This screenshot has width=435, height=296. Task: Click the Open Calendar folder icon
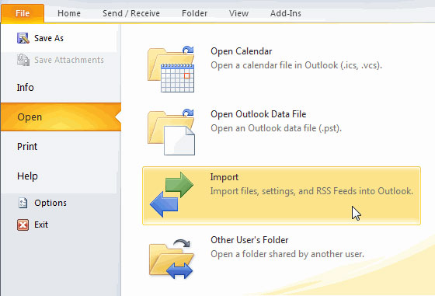[x=171, y=69]
